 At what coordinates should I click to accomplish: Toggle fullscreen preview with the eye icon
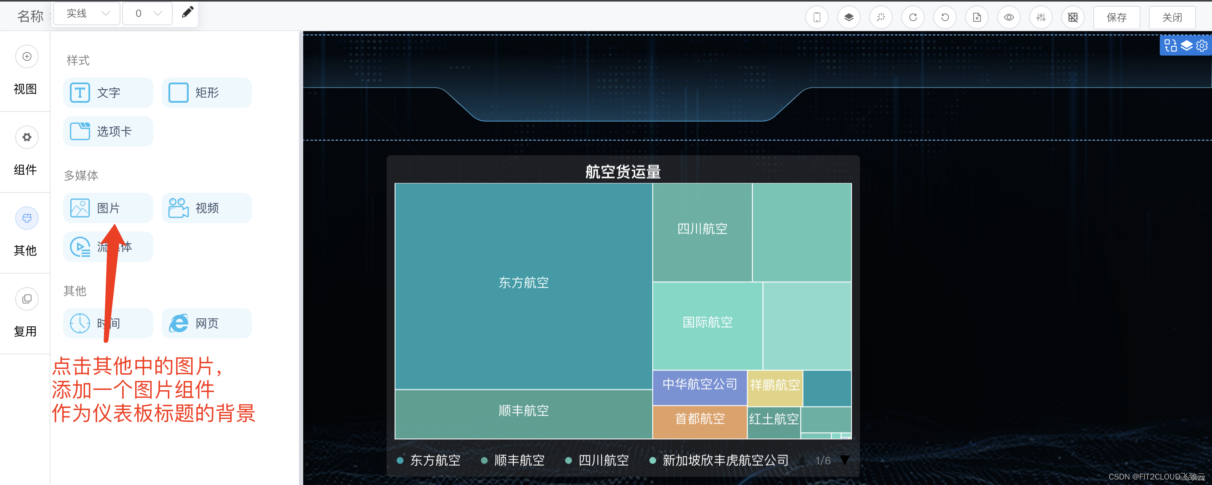tap(1009, 17)
